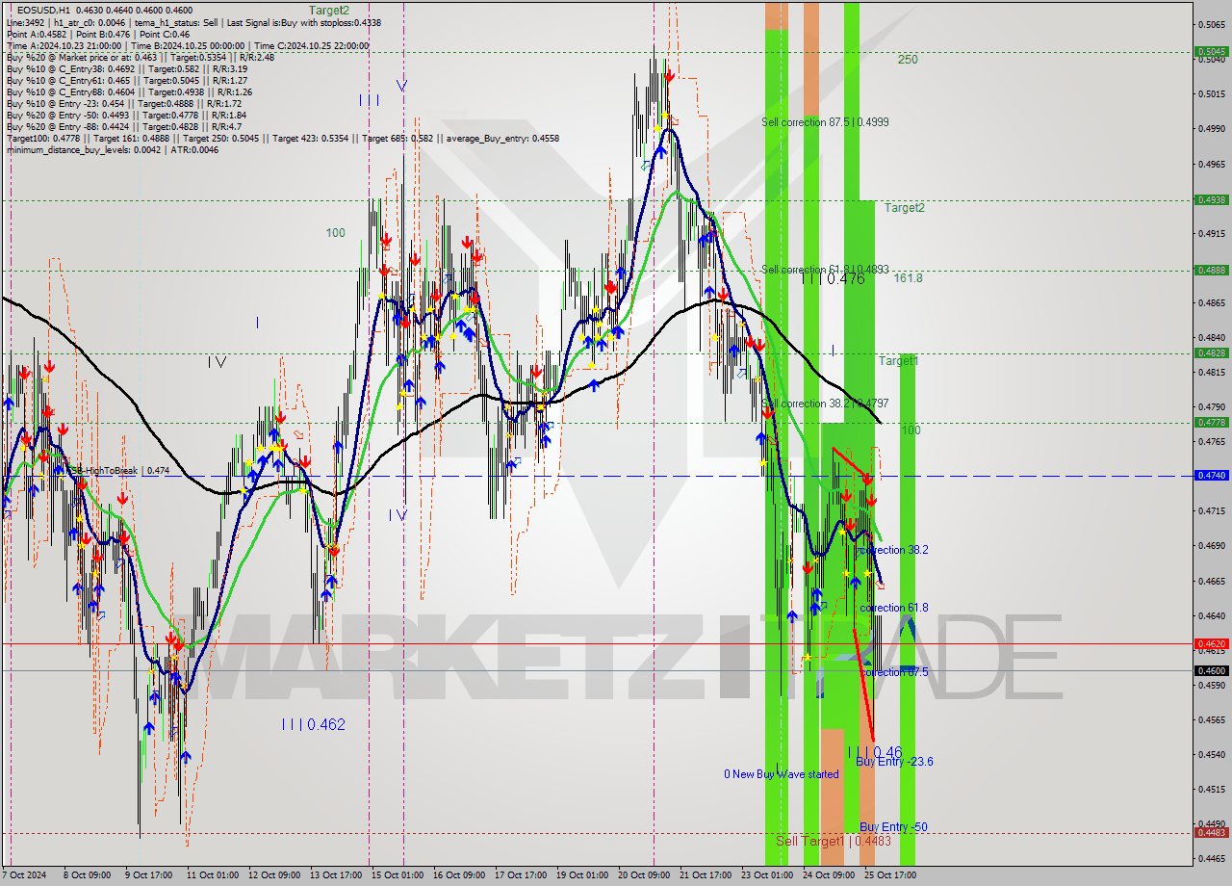Click the Target1 label on right
The image size is (1232, 886).
pyautogui.click(x=898, y=361)
